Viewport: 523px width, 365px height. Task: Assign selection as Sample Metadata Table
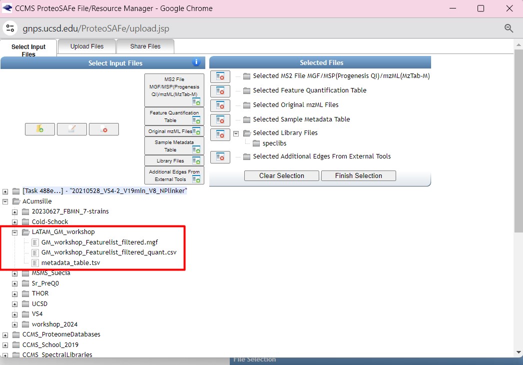[174, 145]
